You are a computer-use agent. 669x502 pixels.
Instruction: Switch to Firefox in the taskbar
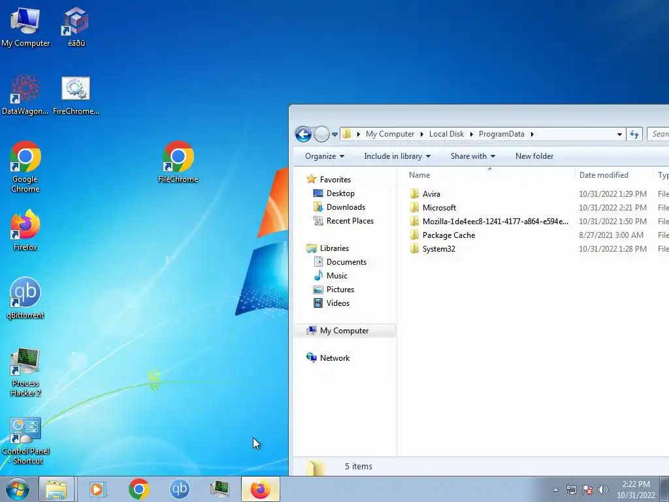260,489
